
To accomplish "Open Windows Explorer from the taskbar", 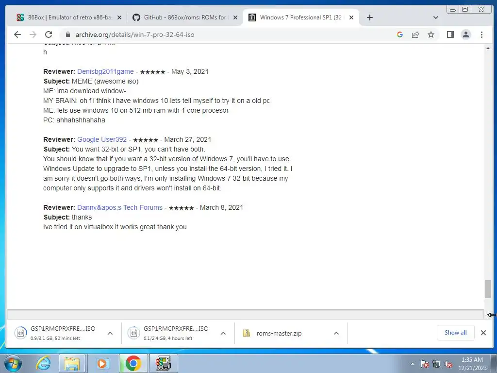I will [x=72, y=363].
